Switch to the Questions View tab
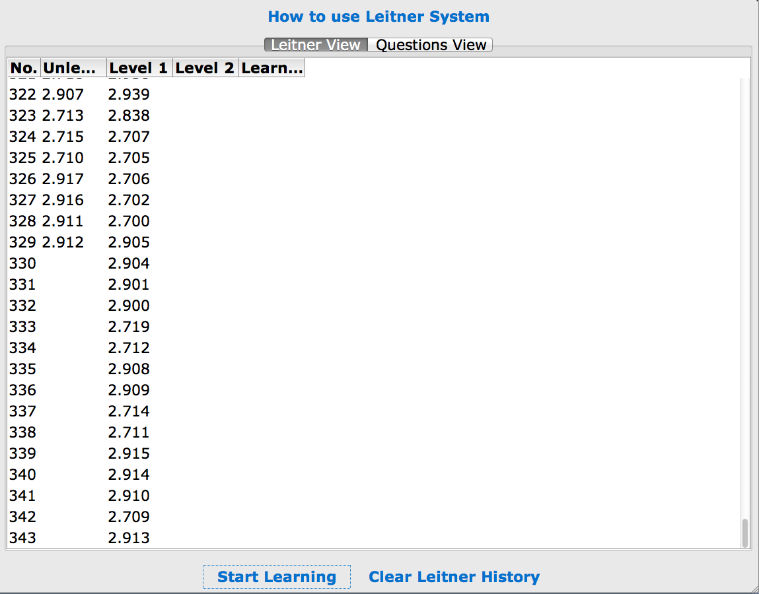 click(430, 44)
